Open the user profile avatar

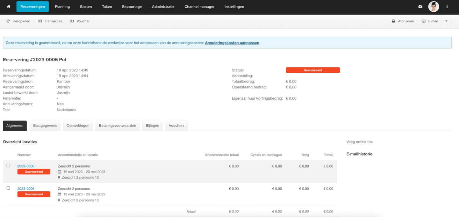point(434,7)
